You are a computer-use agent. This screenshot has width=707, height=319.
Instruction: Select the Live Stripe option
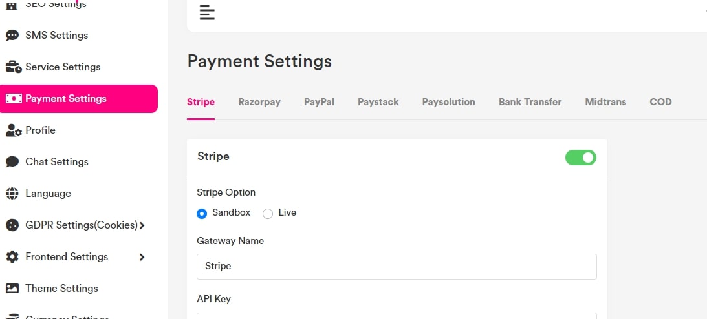pos(268,213)
